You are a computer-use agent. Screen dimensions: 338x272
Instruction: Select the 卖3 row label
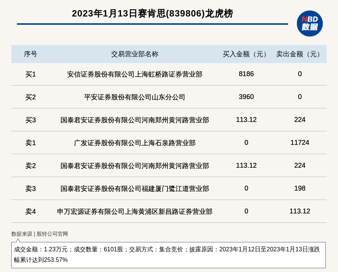(x=30, y=189)
